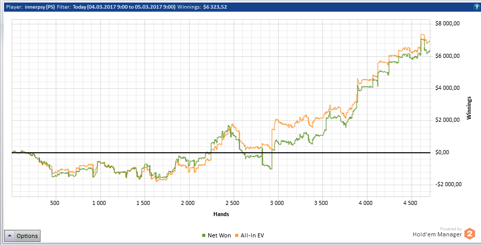Click the 2 500 hands axis label
The width and height of the screenshot is (481, 245).
(233, 203)
